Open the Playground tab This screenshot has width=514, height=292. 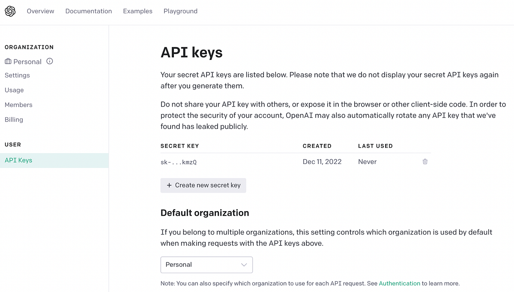pos(180,11)
